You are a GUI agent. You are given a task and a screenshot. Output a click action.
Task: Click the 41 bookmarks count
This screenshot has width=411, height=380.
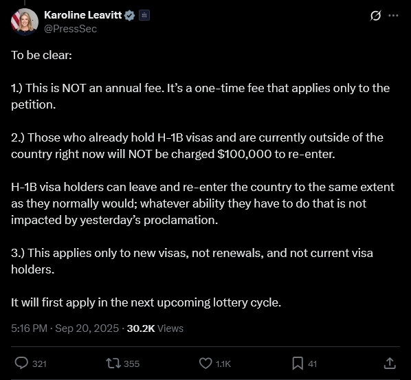[313, 364]
